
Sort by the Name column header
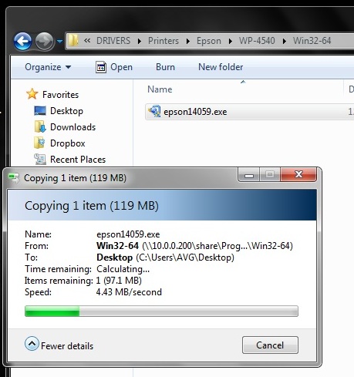[160, 89]
